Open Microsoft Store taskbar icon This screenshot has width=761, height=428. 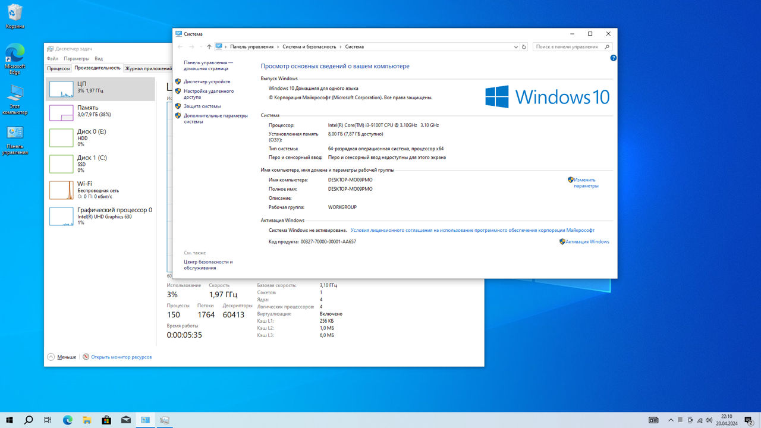[x=106, y=420]
